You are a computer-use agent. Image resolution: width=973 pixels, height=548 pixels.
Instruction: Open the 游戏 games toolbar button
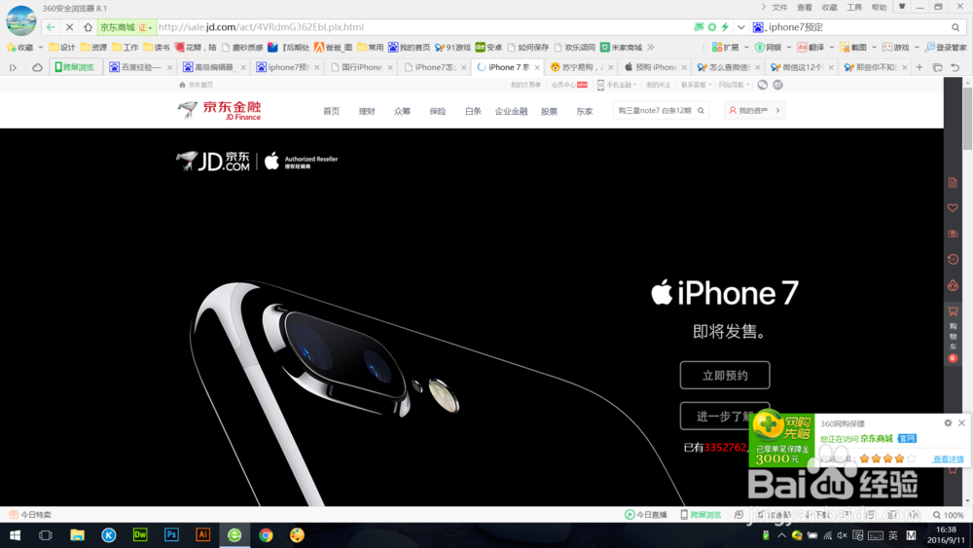coord(895,47)
